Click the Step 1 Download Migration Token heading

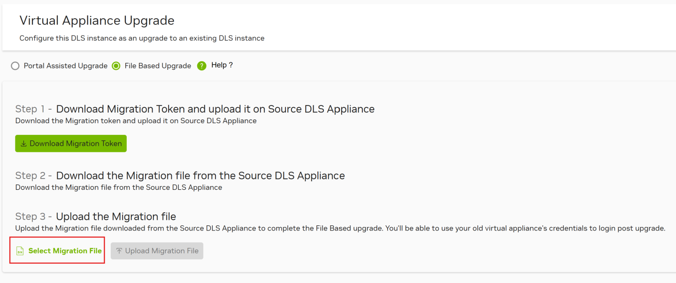[215, 109]
